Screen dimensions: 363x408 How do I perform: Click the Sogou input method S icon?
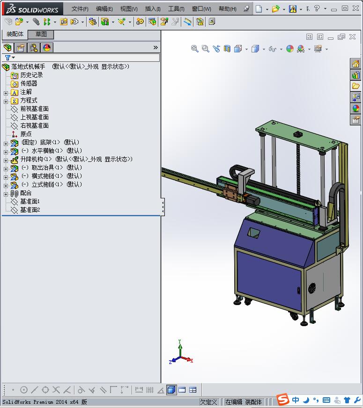click(x=282, y=399)
